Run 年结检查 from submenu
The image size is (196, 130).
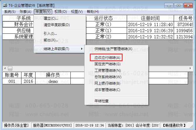pos(102,101)
